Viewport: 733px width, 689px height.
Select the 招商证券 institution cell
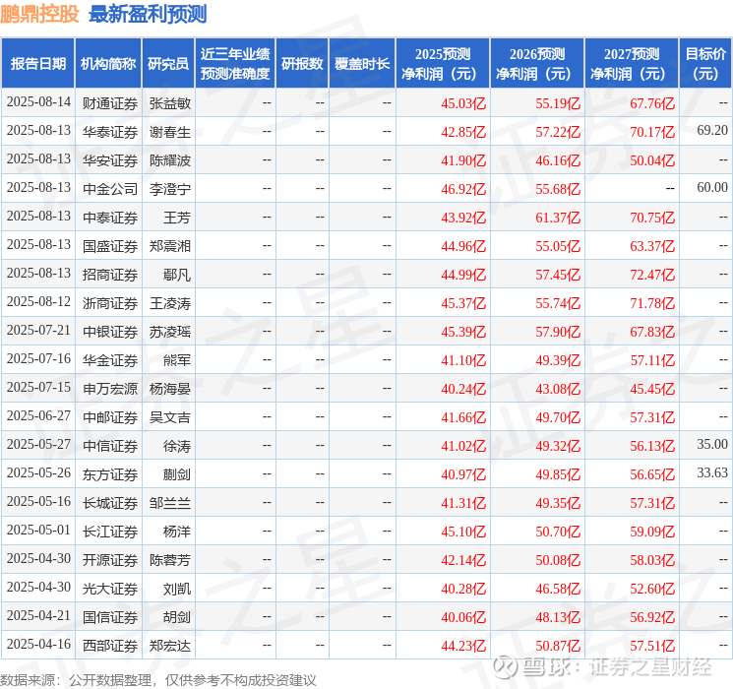(110, 275)
